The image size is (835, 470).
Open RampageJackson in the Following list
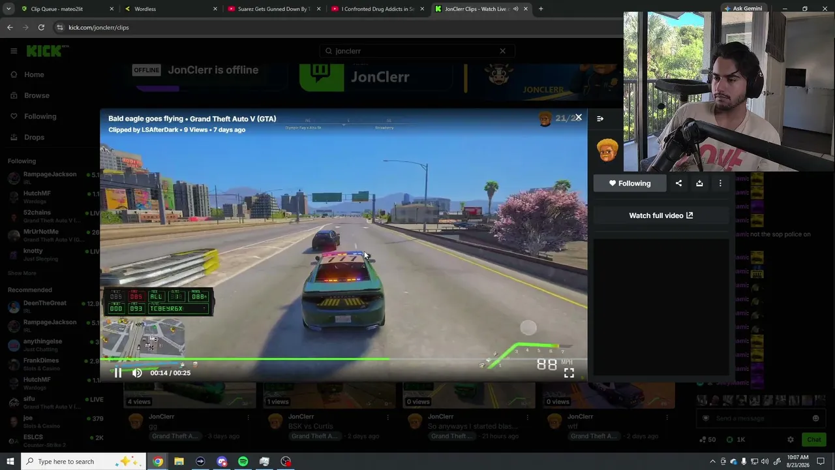click(x=50, y=178)
